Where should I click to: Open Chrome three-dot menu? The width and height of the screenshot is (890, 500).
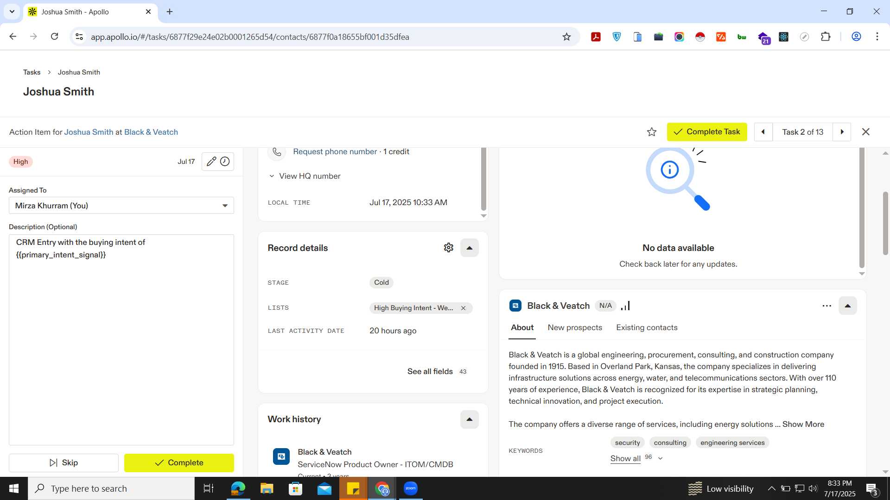coord(877,37)
